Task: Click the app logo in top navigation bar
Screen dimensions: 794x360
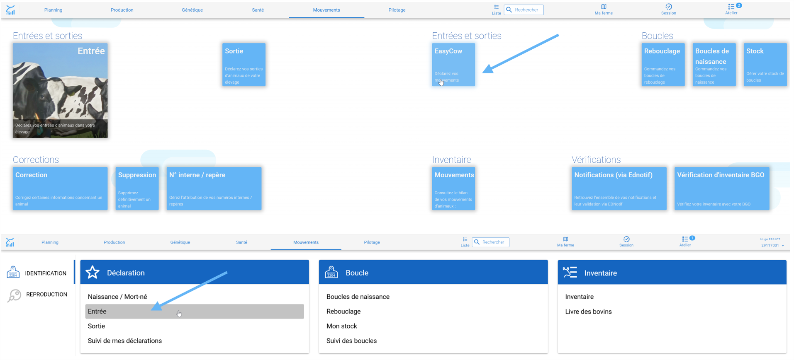Action: [11, 10]
